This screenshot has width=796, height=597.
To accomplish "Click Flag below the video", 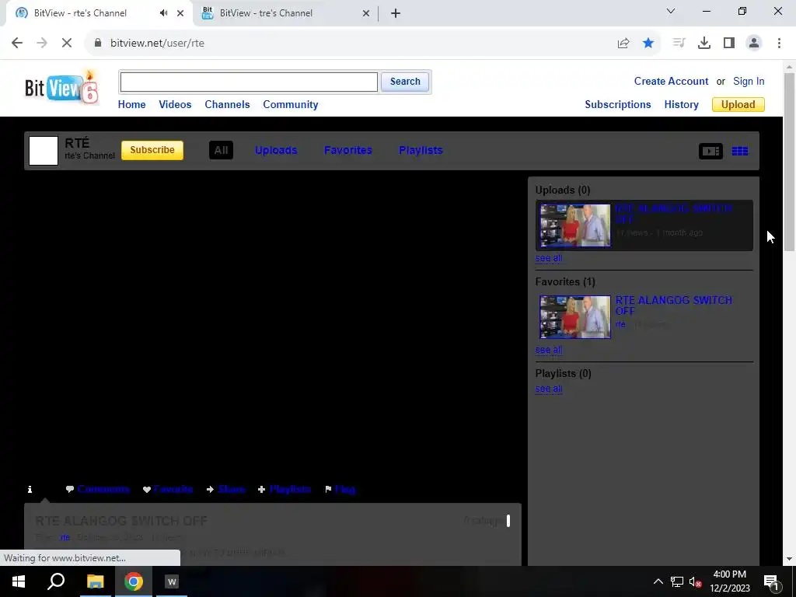I will coord(345,490).
